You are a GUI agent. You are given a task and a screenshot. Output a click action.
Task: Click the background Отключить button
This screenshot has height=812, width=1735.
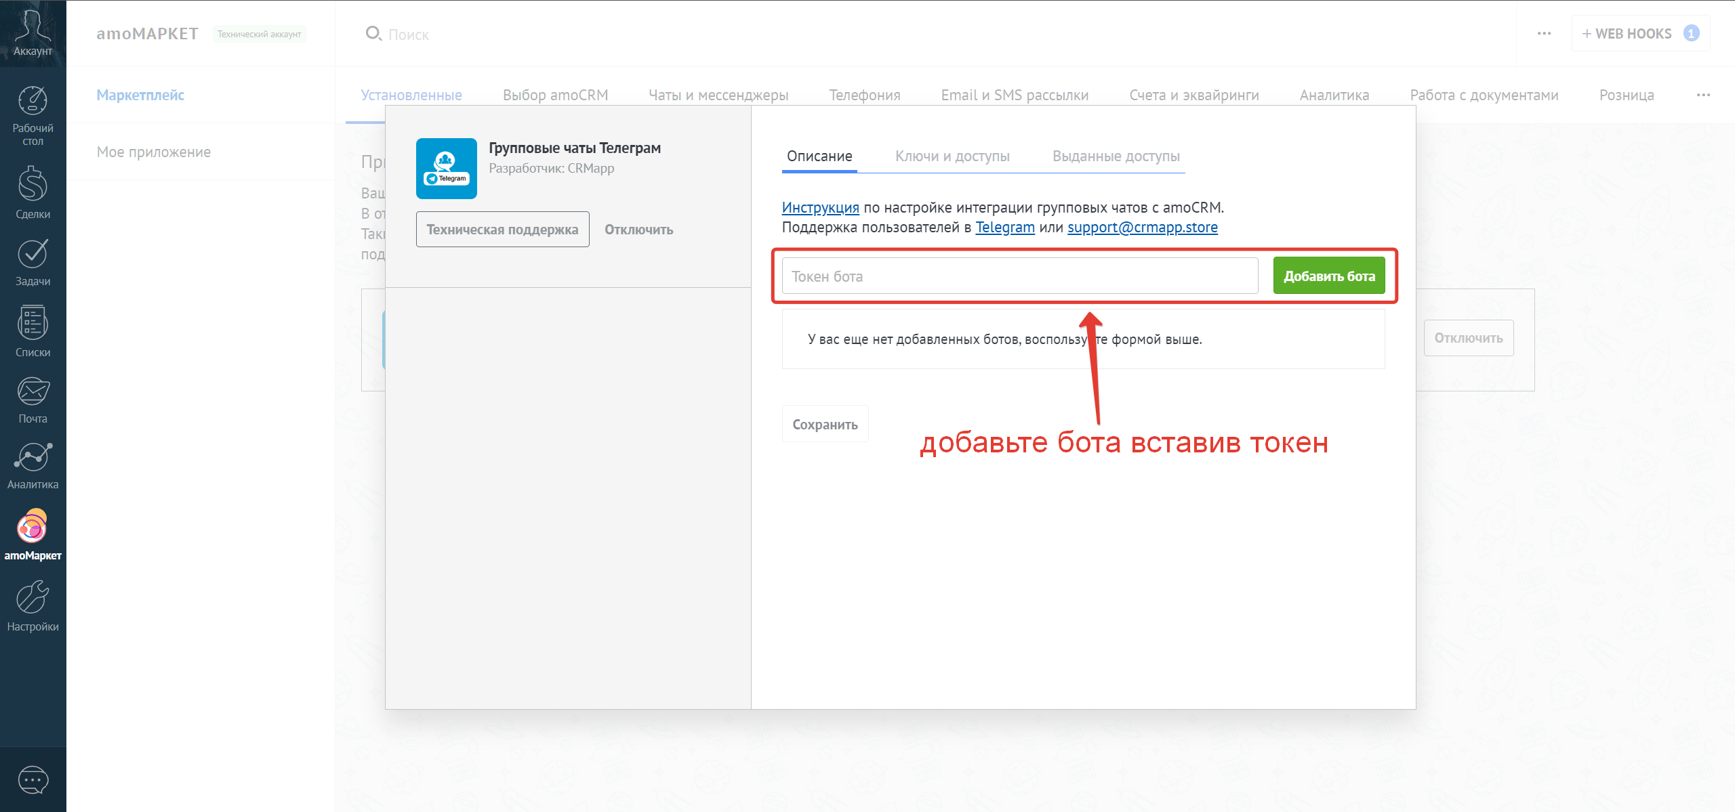tap(1468, 338)
